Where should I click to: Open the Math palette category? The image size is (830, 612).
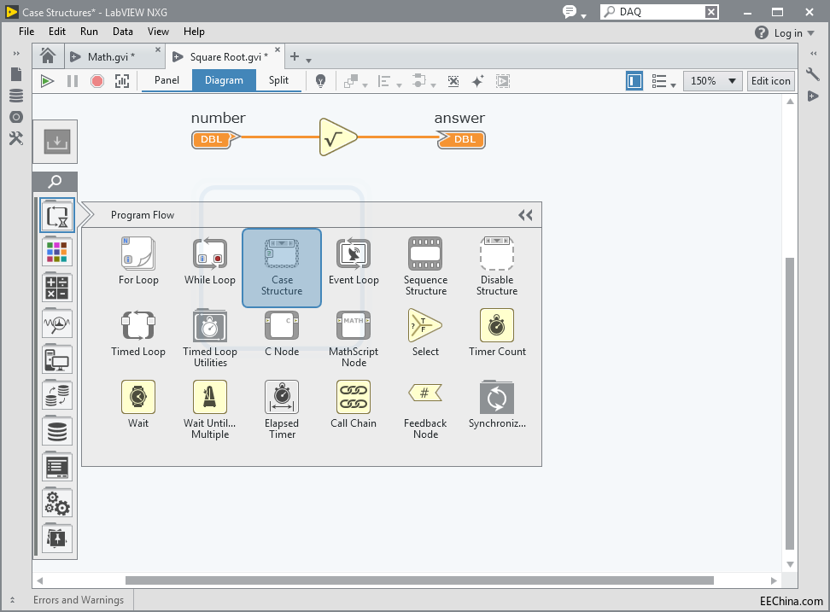click(57, 288)
